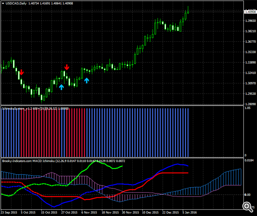
Task: Click the 1.05 scale value
Action: tap(247, 108)
